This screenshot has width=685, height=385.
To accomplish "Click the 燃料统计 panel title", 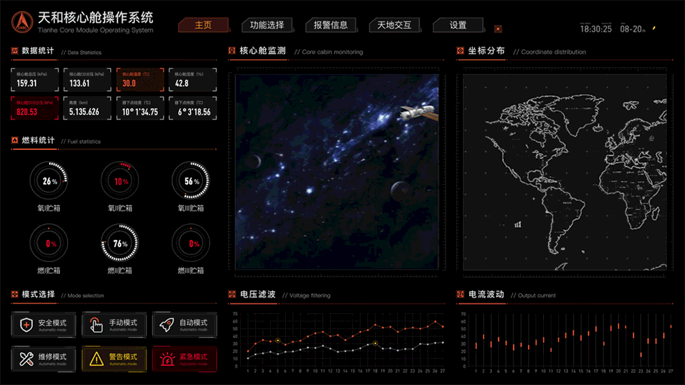I will (38, 140).
